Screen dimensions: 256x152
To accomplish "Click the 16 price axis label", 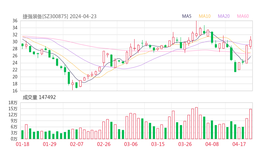I will click(15, 91).
